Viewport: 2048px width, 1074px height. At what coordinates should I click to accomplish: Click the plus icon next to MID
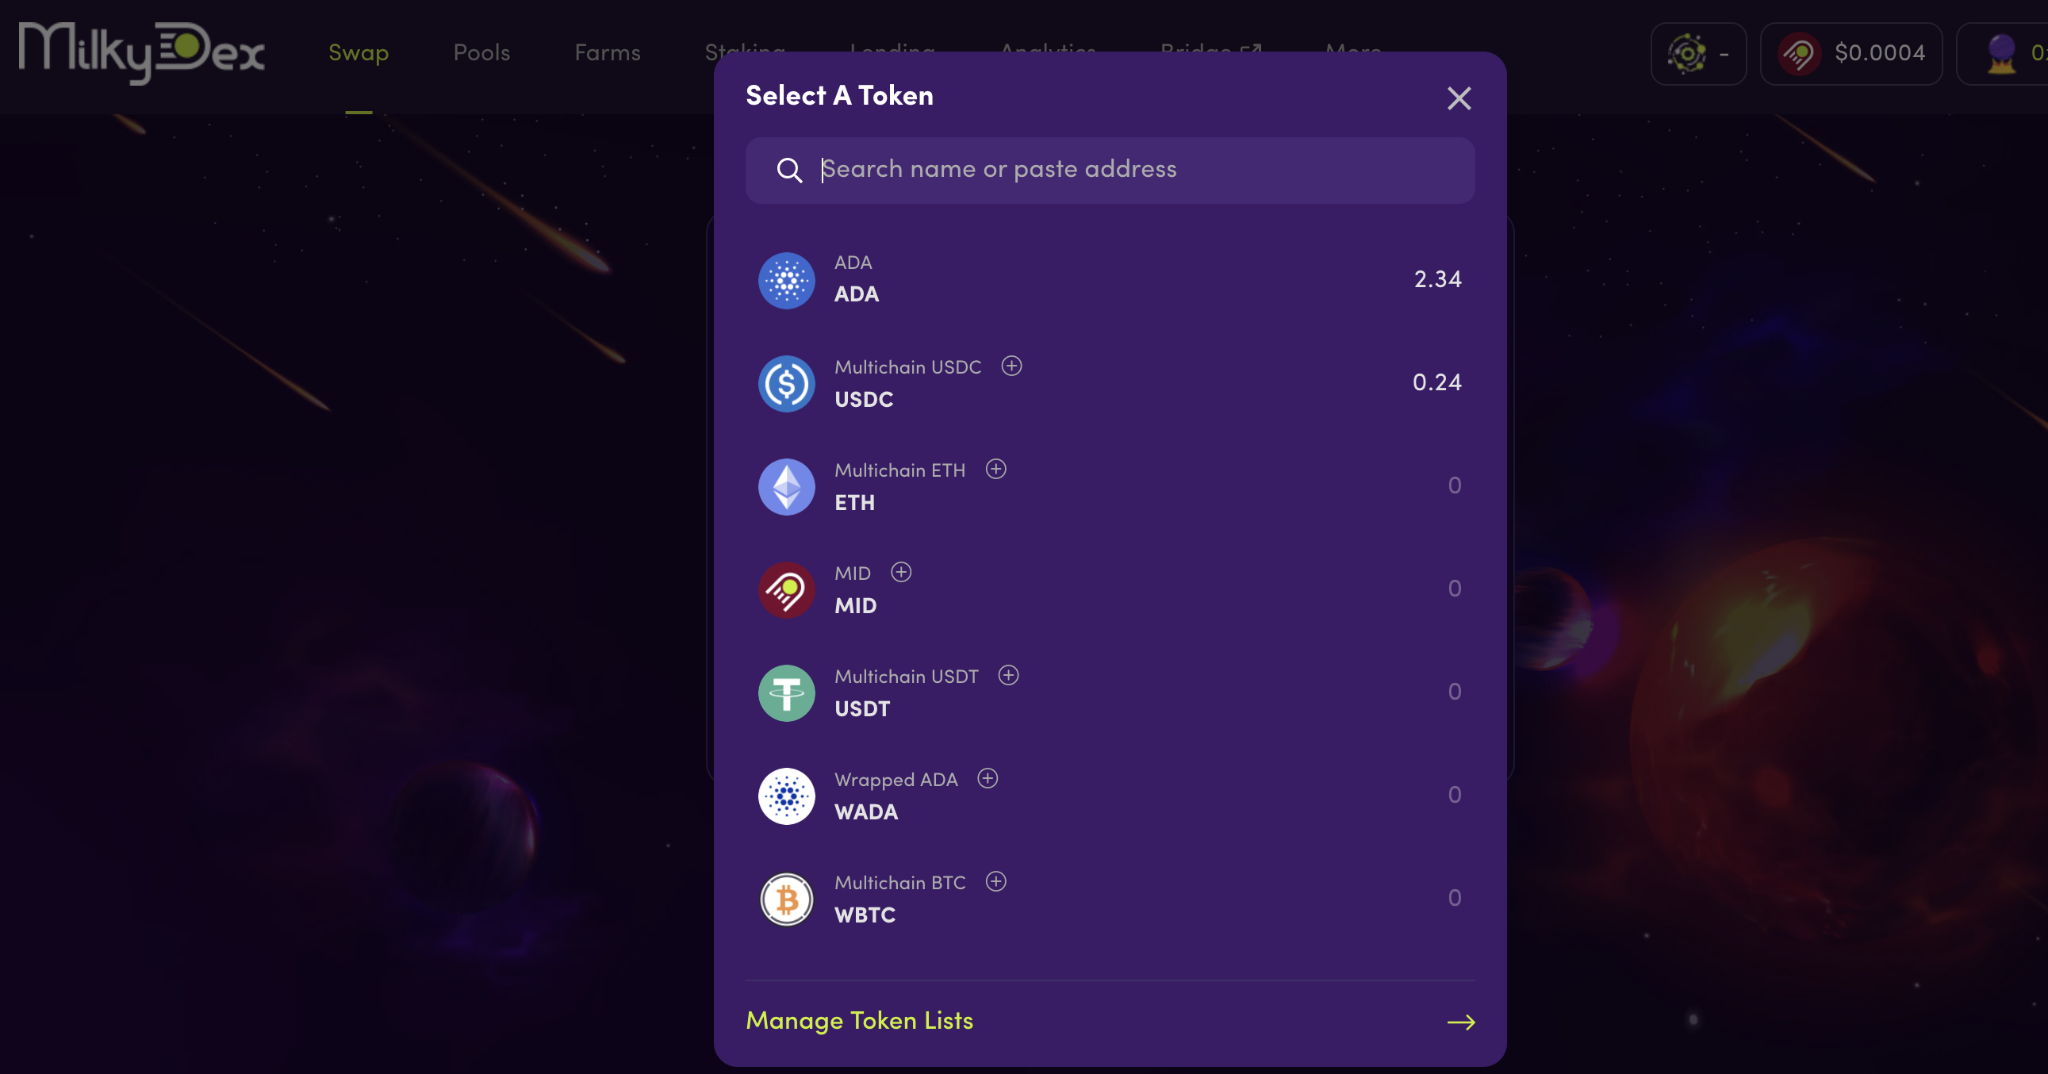(x=901, y=573)
